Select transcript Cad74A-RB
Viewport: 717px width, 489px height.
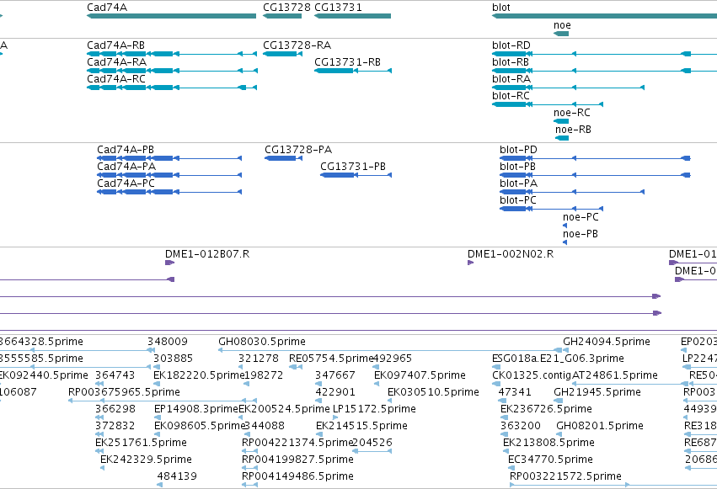tap(172, 54)
